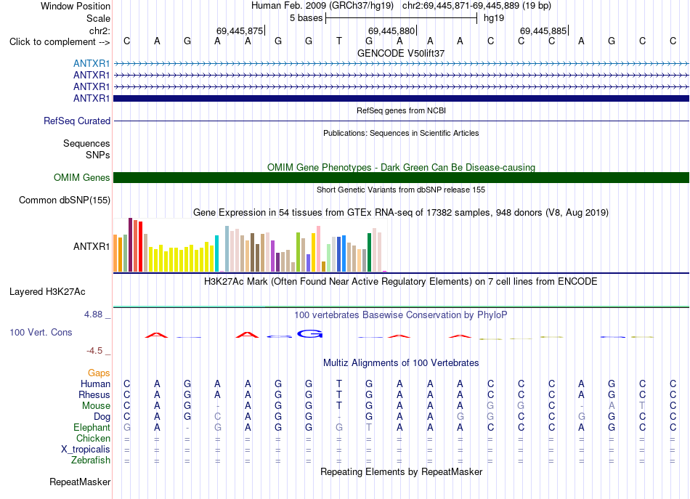
Task: Click the GENCODE V50lift37 track title
Action: tap(401, 53)
